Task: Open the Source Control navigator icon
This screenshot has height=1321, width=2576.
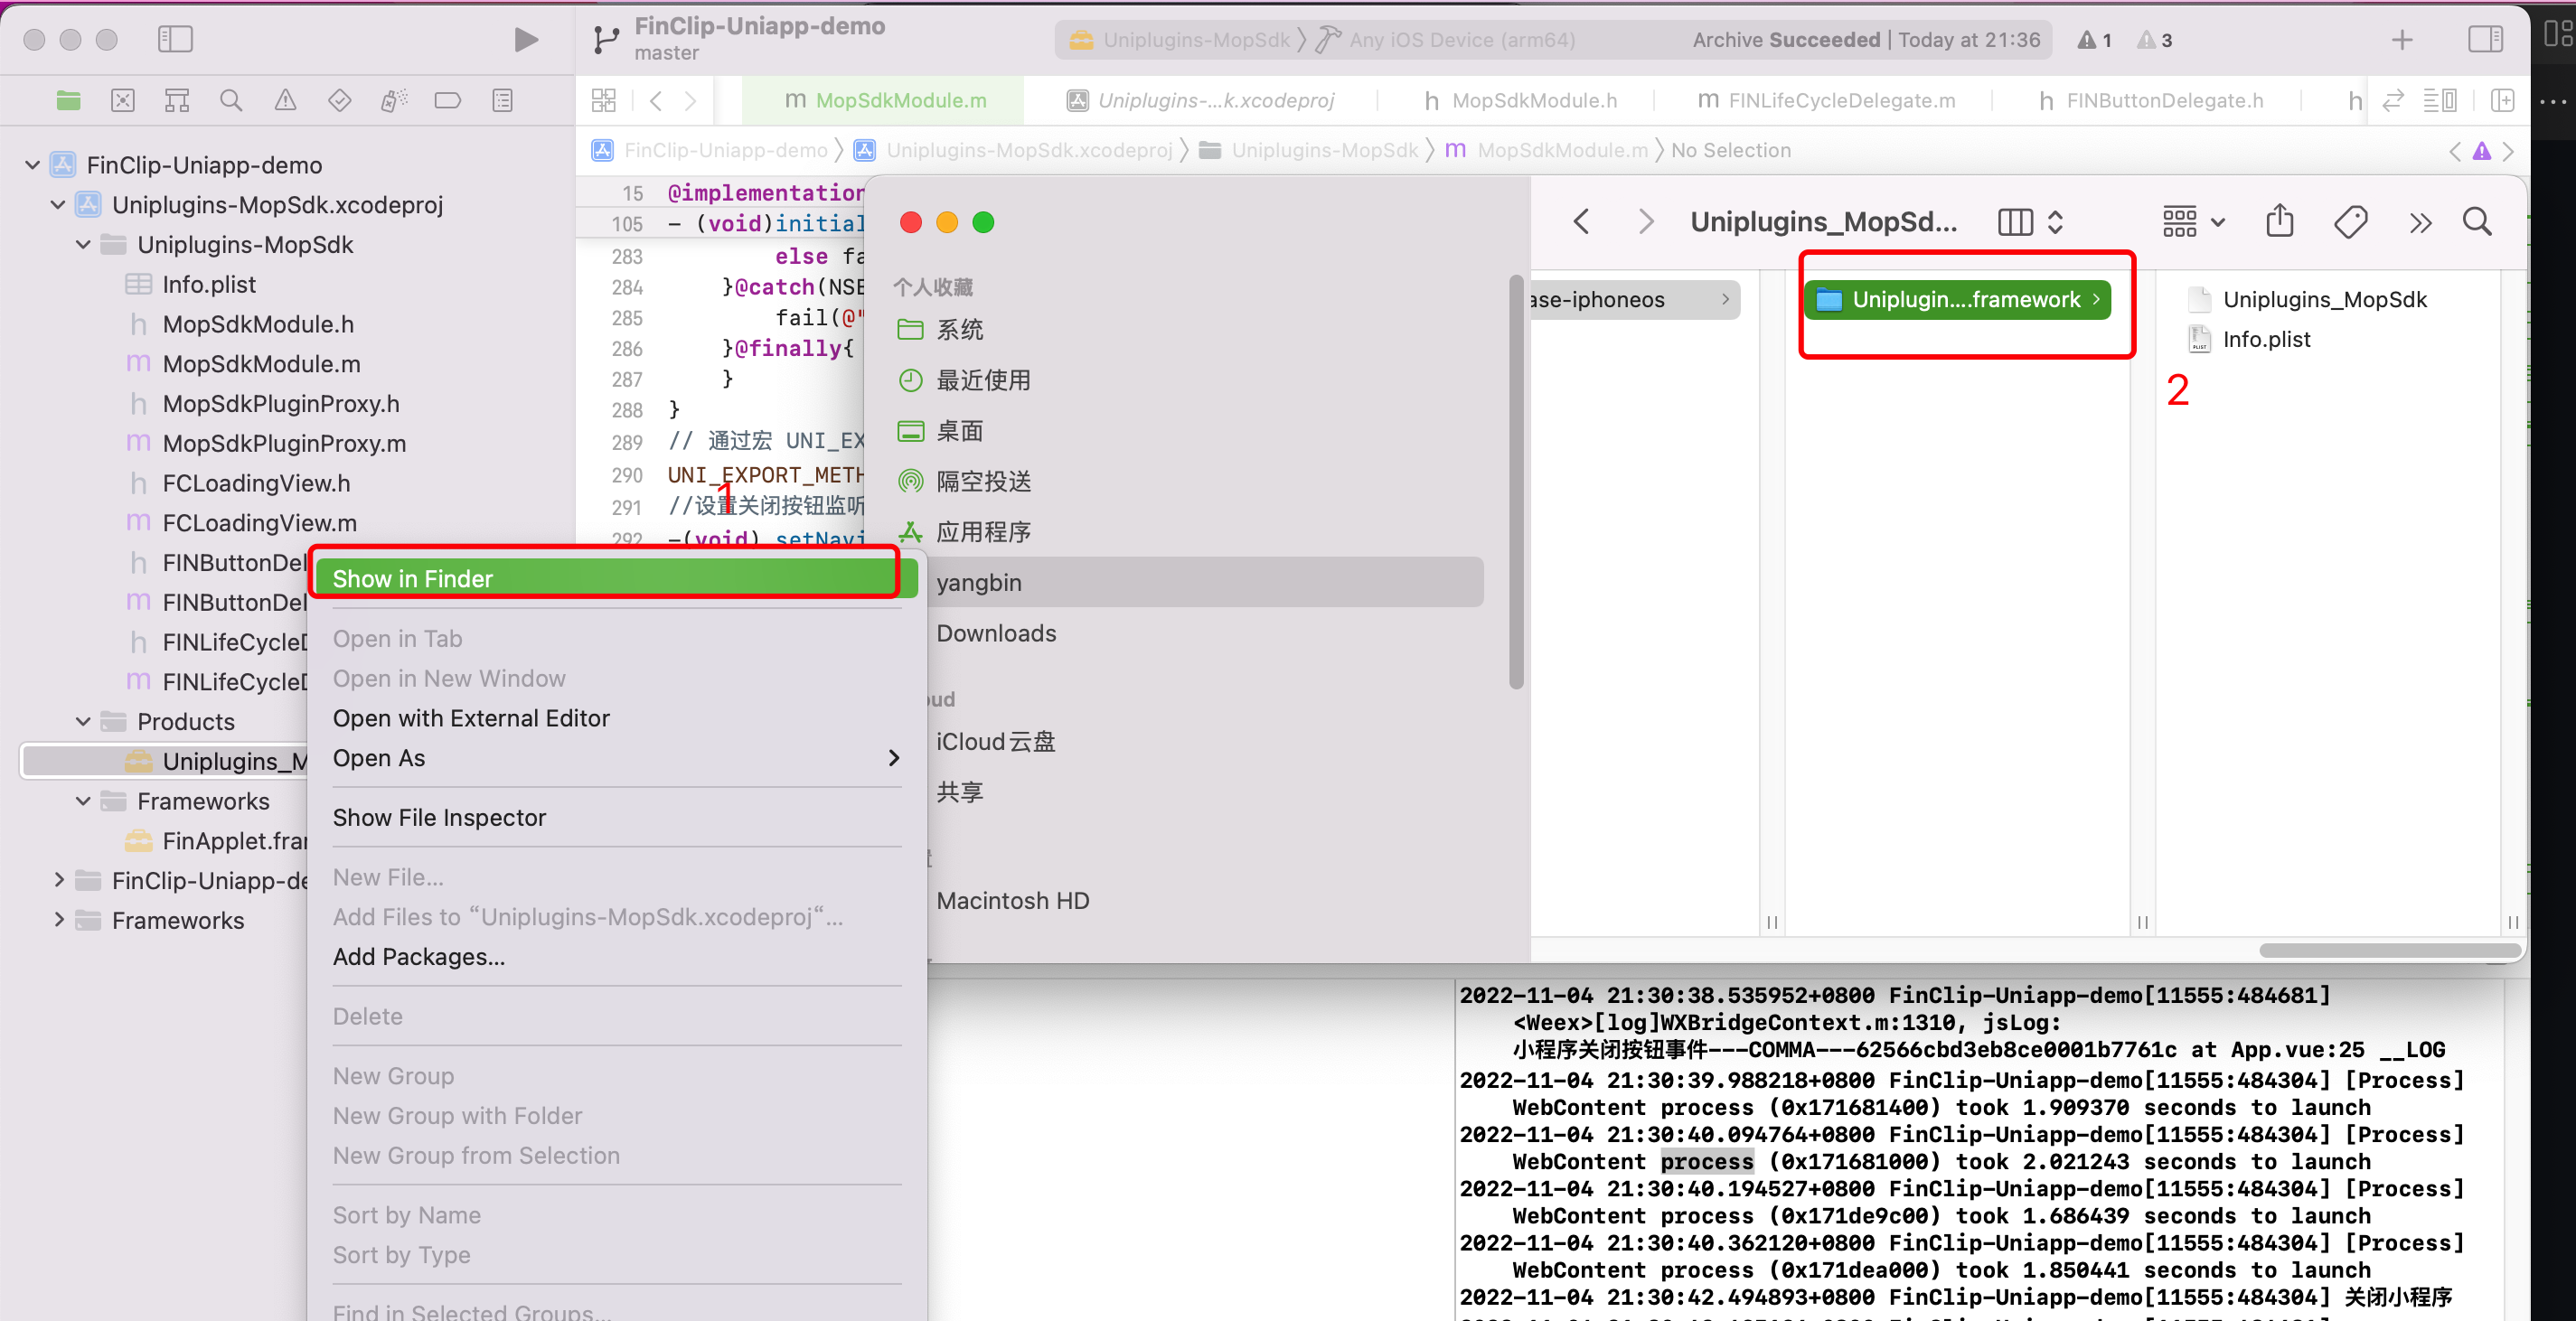Action: click(123, 100)
